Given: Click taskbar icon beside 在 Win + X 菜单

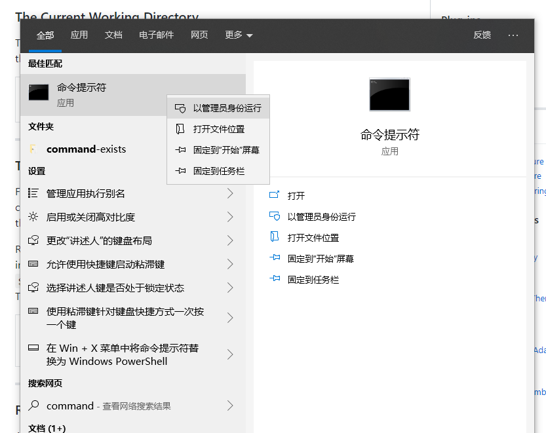Looking at the screenshot, I should (33, 347).
